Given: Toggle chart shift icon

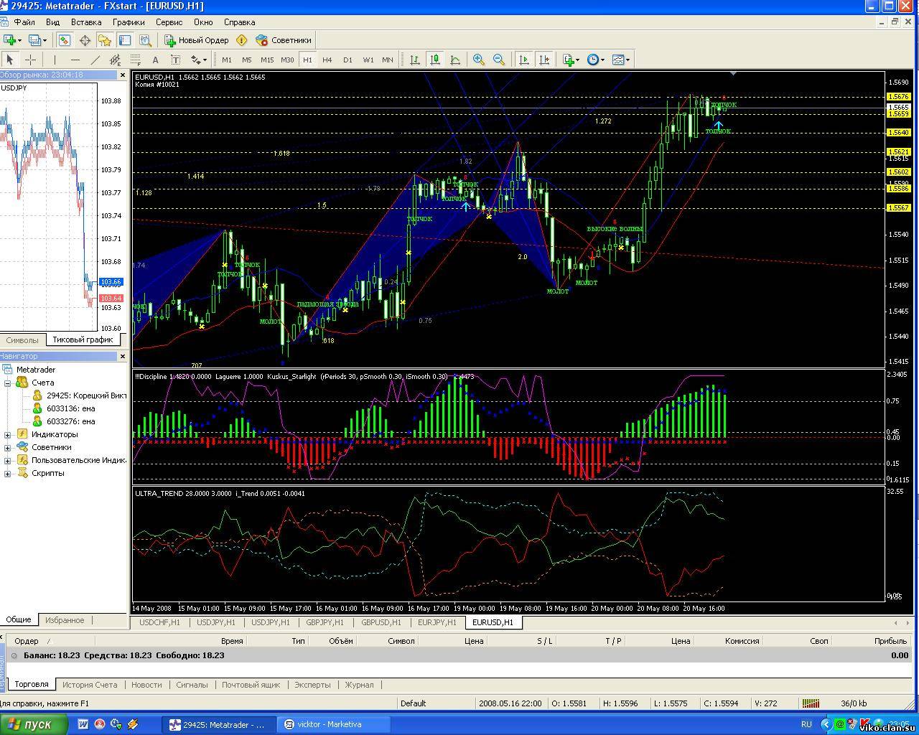Looking at the screenshot, I should [x=544, y=60].
